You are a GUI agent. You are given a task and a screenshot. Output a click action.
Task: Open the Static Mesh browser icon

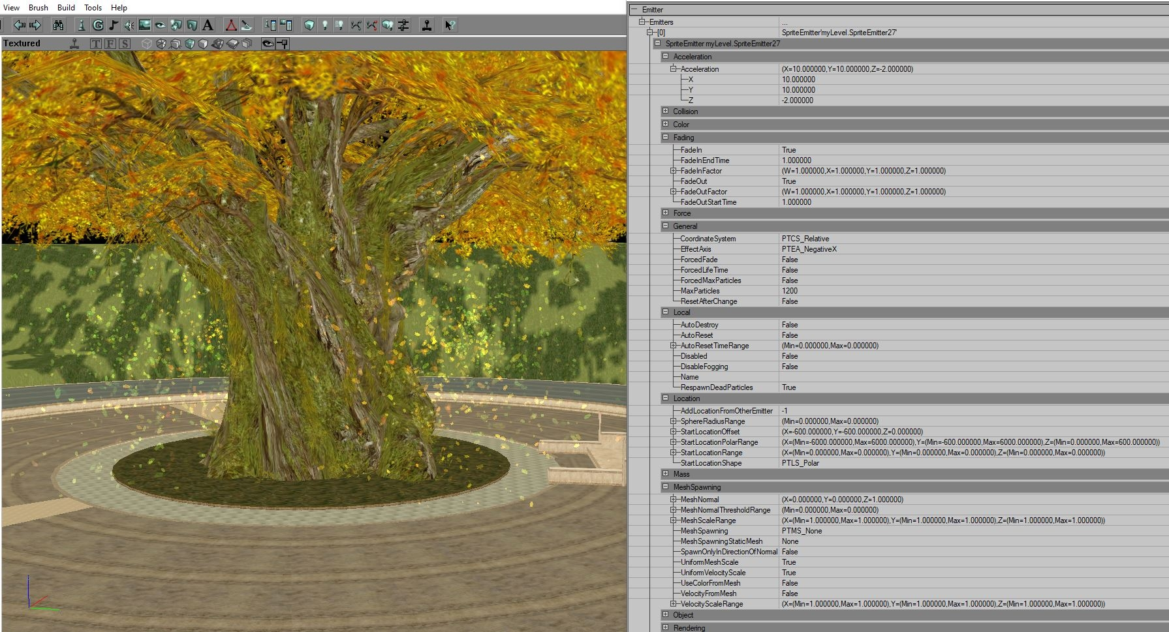(192, 25)
